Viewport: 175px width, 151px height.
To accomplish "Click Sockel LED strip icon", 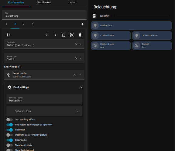I will tap(137, 46).
